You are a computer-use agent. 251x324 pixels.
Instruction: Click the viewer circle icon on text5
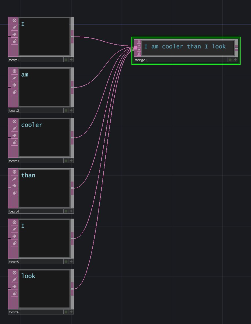[14, 222]
